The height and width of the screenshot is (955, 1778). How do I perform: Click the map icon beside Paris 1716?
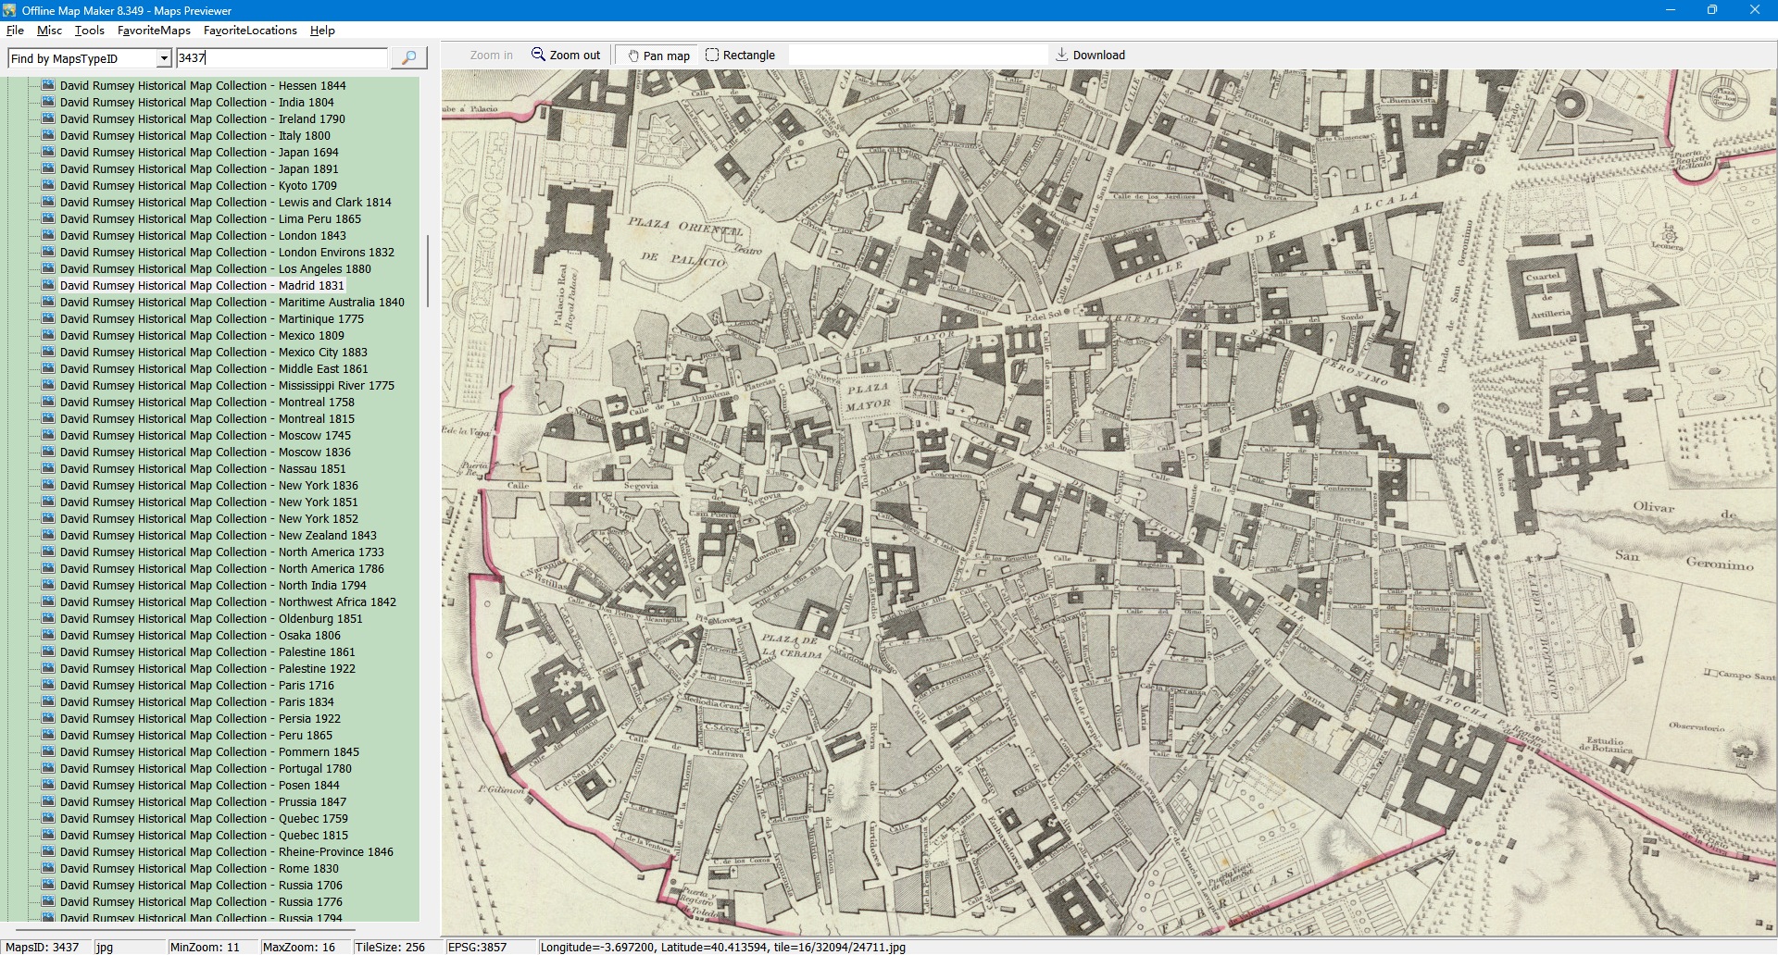[48, 685]
